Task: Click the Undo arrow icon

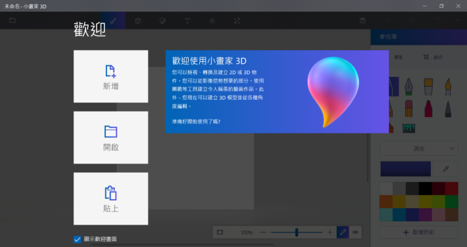Action: click(387, 20)
